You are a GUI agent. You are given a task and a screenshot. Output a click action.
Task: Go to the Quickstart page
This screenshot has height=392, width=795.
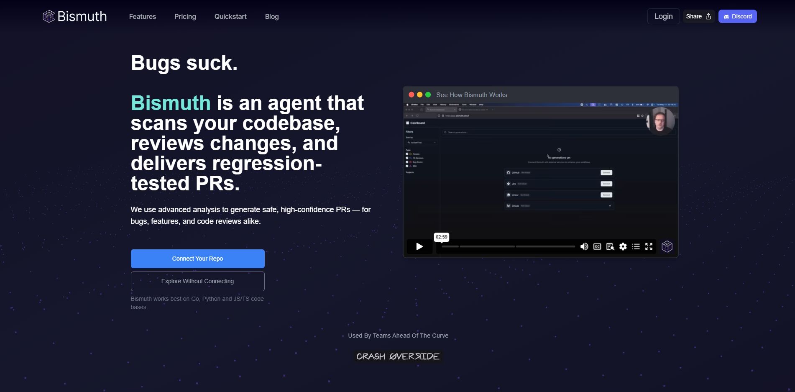230,16
